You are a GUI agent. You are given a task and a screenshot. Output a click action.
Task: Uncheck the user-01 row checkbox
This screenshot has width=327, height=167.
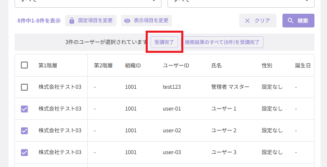click(x=24, y=109)
